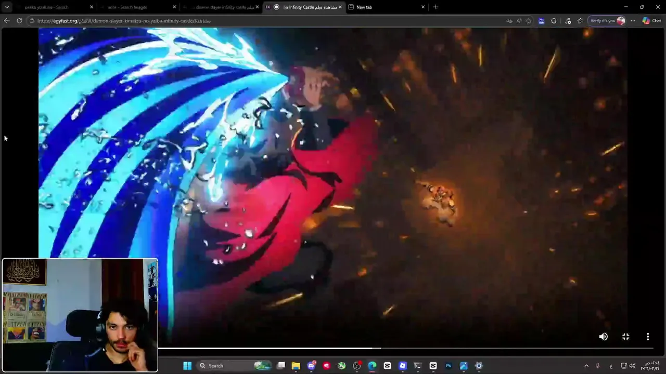
Task: Open the Favorites list icon
Action: 580,21
